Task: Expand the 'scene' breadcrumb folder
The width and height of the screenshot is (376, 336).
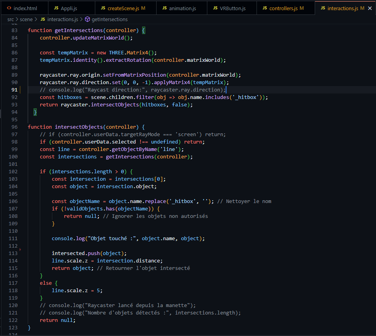Action: click(x=26, y=19)
